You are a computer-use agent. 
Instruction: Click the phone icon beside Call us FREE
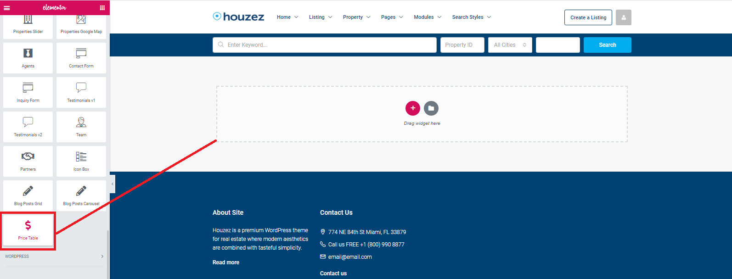tap(323, 244)
